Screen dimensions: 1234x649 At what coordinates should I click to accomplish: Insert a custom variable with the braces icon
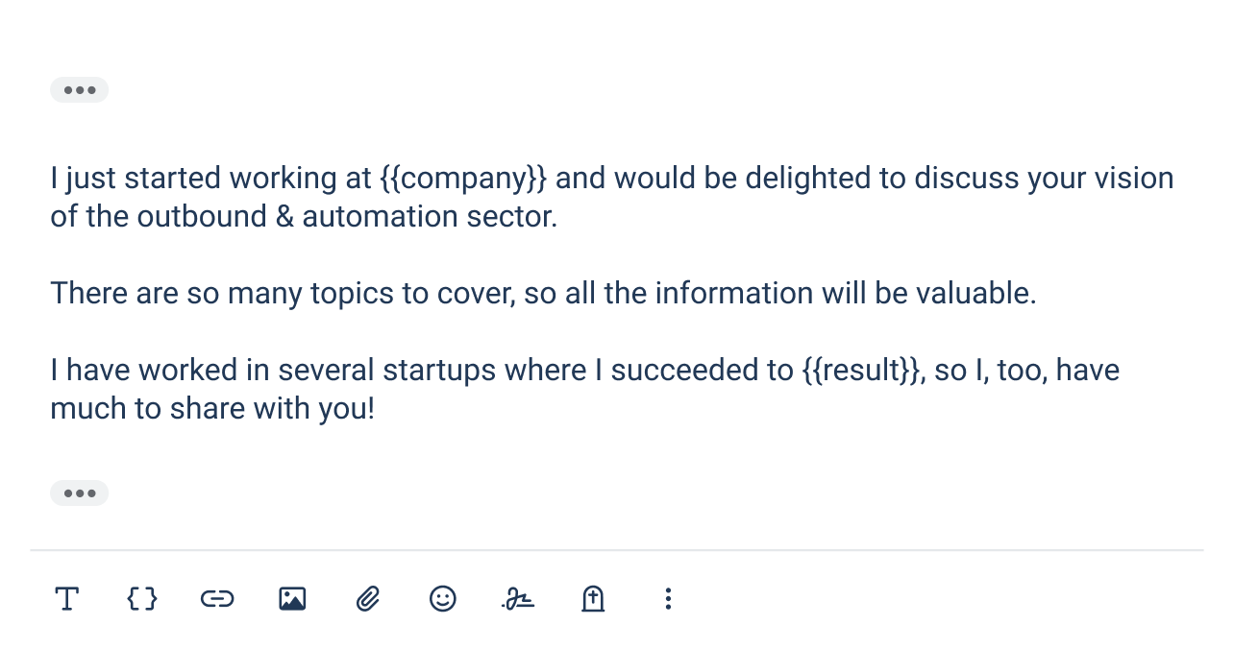tap(141, 598)
